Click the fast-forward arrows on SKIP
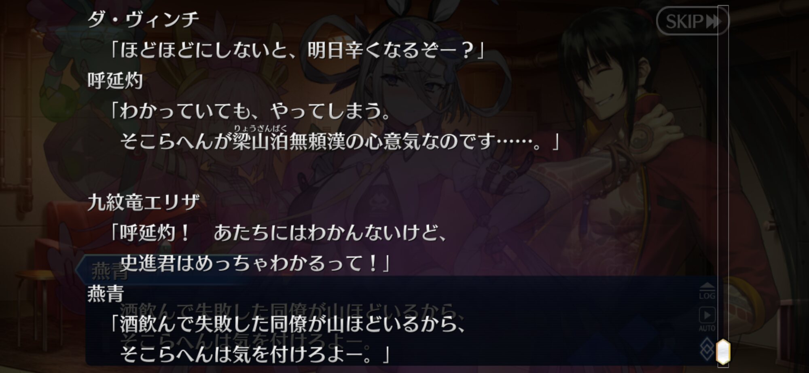 click(x=714, y=21)
